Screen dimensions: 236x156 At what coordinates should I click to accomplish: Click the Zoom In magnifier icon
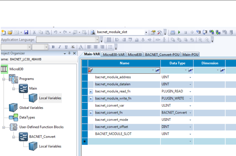tap(200, 40)
